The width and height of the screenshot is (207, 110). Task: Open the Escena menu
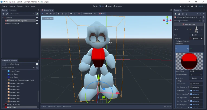(x=4, y=6)
